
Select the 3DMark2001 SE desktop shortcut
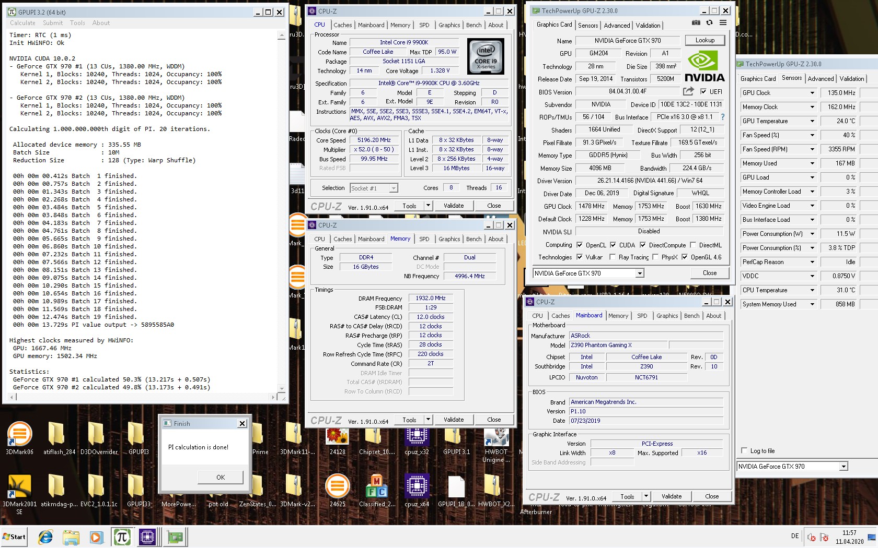pos(19,494)
